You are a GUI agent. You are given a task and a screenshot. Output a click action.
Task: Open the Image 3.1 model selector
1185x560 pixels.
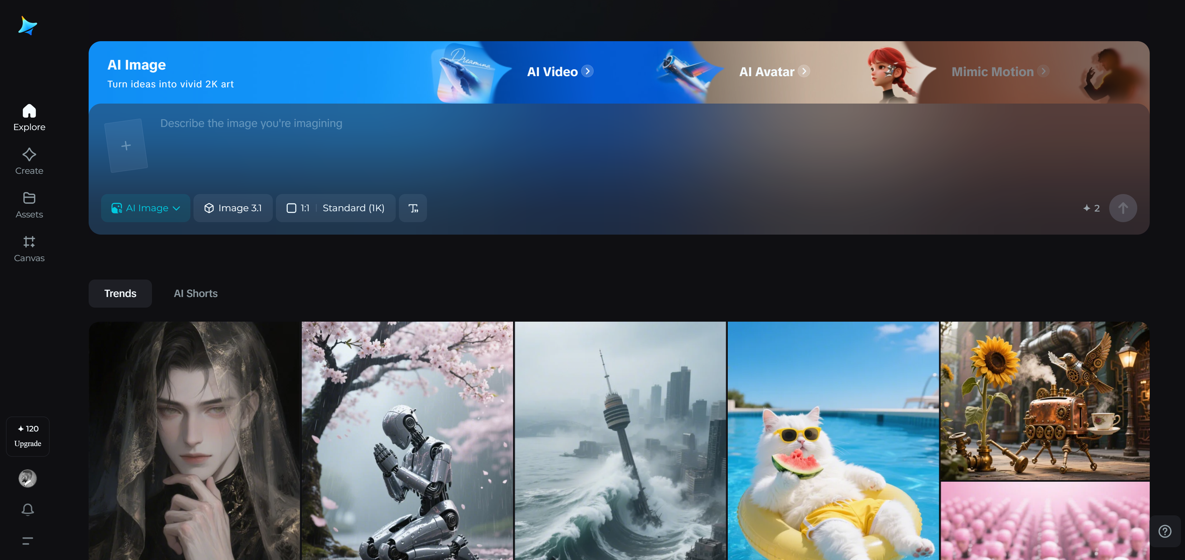click(233, 208)
